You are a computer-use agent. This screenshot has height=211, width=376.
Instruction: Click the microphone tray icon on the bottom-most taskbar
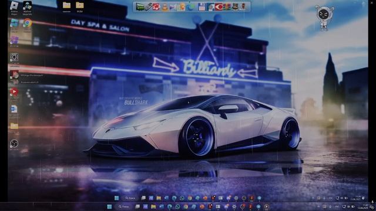coord(330,206)
